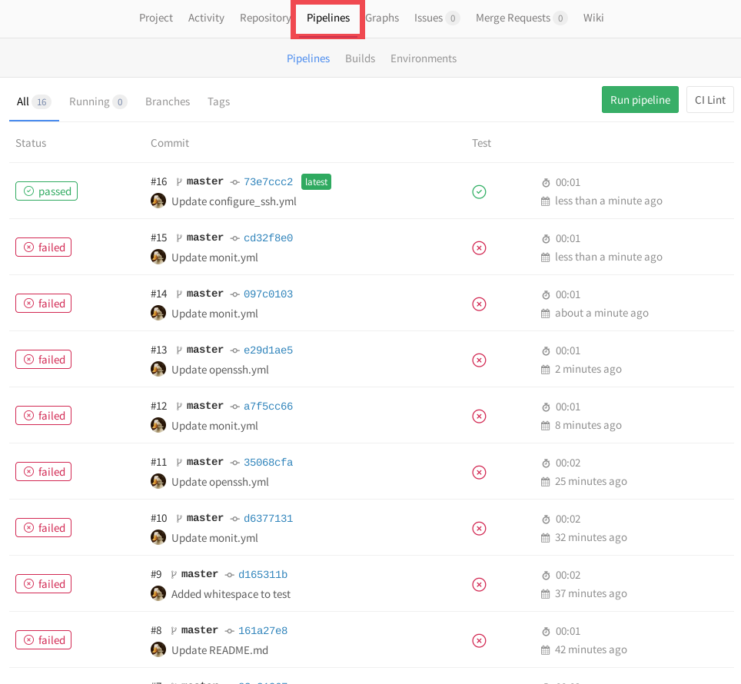Open Merge Requests from the top navigation

[513, 17]
